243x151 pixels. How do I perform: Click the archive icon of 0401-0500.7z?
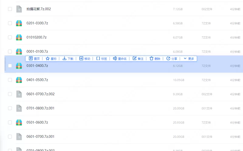pos(19,80)
